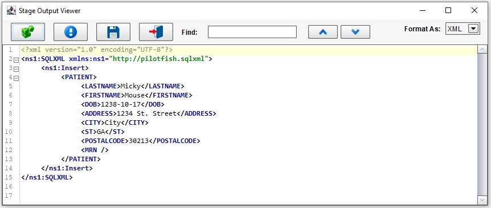The width and height of the screenshot is (491, 208).
Task: Click the Format As label
Action: coord(423,29)
